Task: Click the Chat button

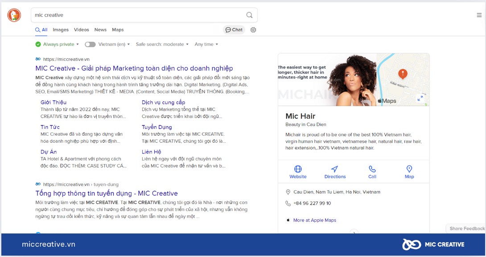Action: (234, 30)
